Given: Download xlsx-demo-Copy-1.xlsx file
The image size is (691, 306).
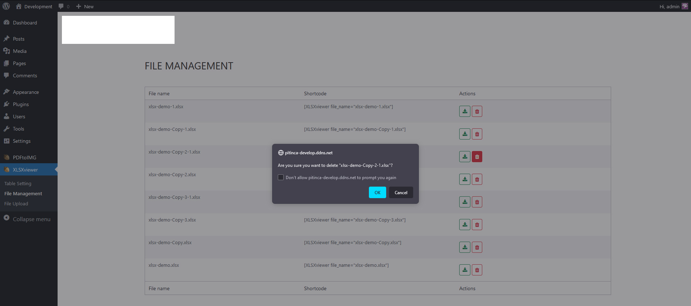Looking at the screenshot, I should [465, 134].
